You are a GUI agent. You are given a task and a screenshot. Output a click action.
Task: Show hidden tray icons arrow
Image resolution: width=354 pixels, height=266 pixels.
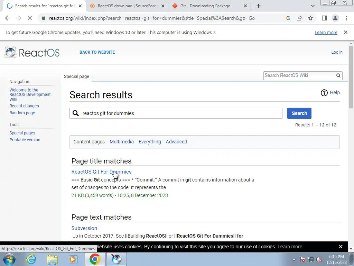click(x=294, y=259)
